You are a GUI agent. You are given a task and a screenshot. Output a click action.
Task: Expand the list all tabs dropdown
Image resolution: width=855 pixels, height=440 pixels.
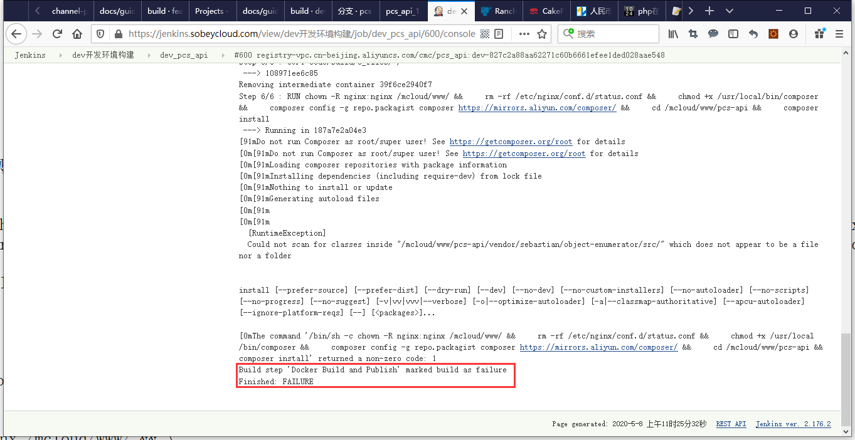[730, 11]
